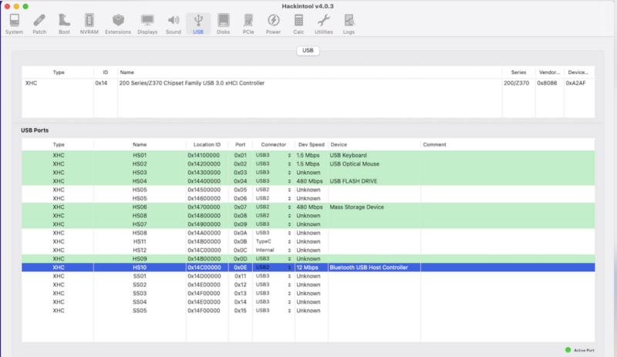617x357 pixels.
Task: Show the Logs section
Action: [349, 23]
